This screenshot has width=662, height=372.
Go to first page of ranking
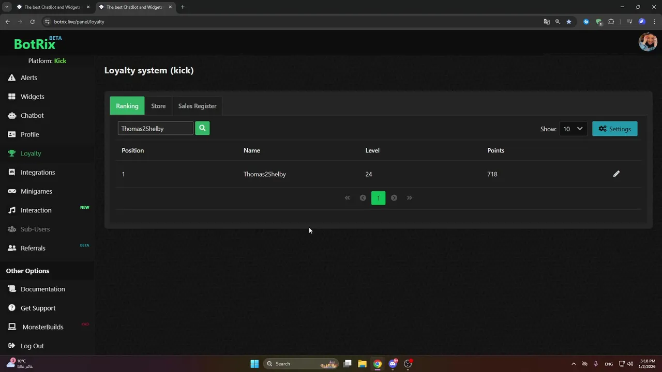click(348, 198)
